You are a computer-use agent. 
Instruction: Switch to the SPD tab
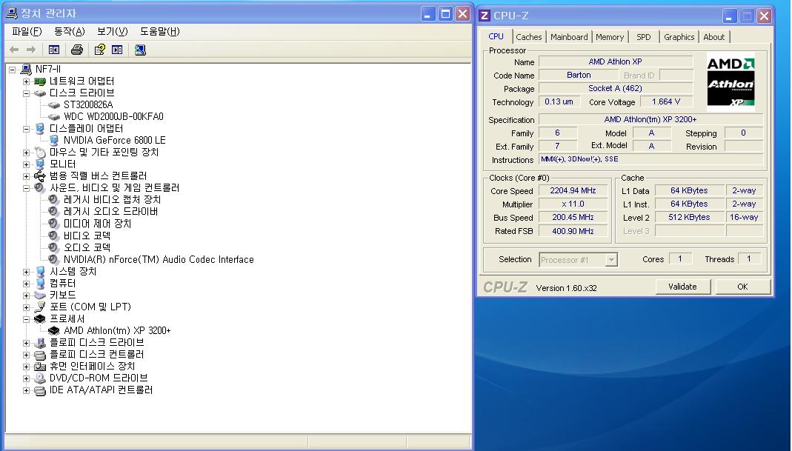644,37
